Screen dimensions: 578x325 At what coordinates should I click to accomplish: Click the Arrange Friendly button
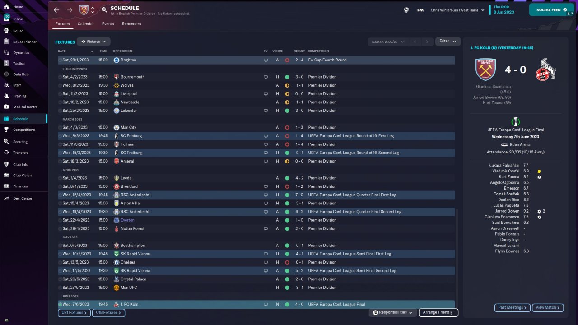point(438,312)
